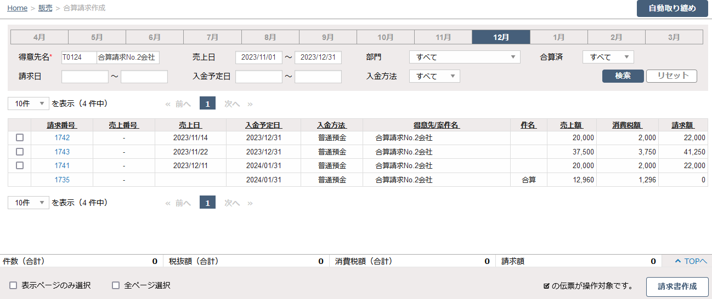
Task: Open 販売 breadcrumb link
Action: (x=46, y=8)
